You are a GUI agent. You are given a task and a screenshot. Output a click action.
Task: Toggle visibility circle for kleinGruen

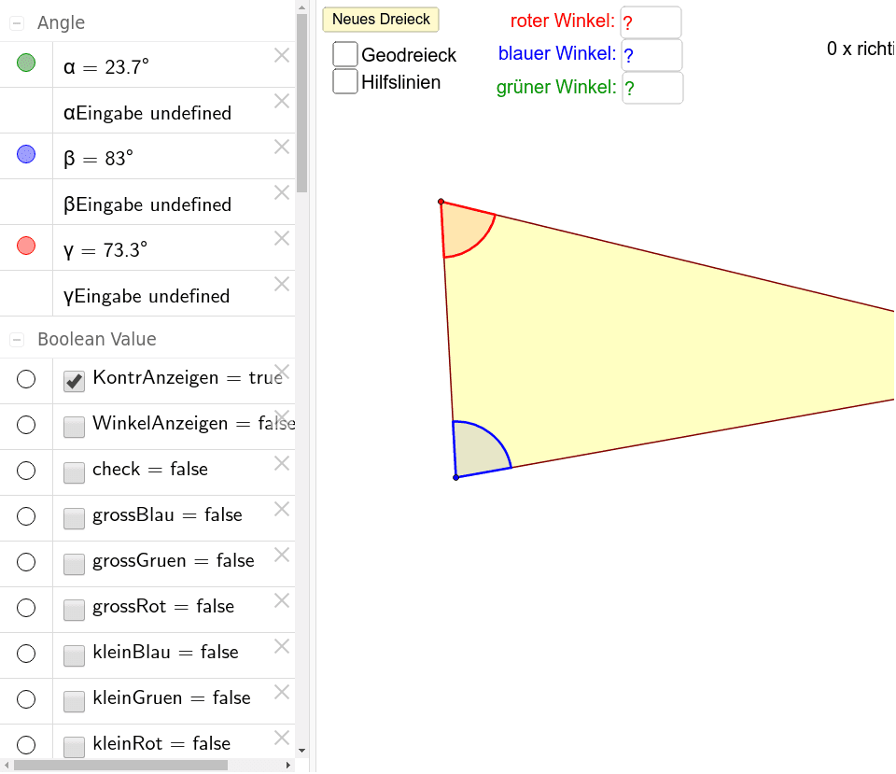26,699
